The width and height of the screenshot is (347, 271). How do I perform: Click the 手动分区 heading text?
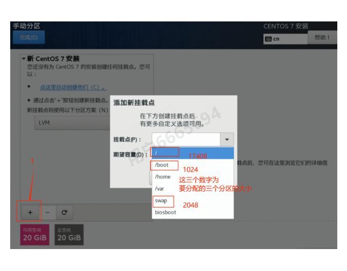(27, 26)
